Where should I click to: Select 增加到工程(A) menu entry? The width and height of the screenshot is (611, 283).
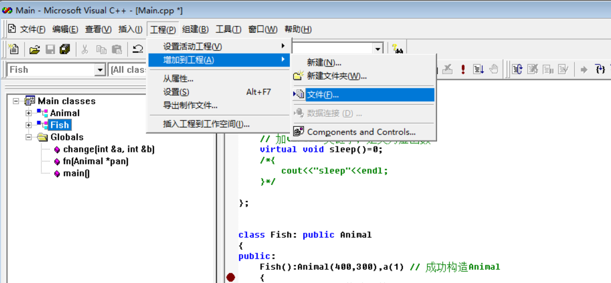(x=219, y=60)
